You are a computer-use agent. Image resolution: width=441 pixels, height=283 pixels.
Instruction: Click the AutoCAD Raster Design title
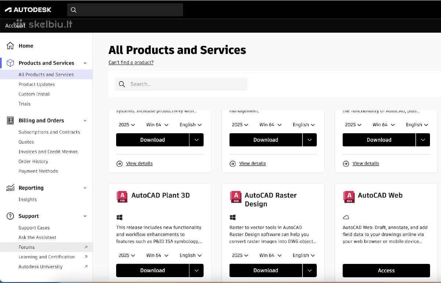click(270, 200)
